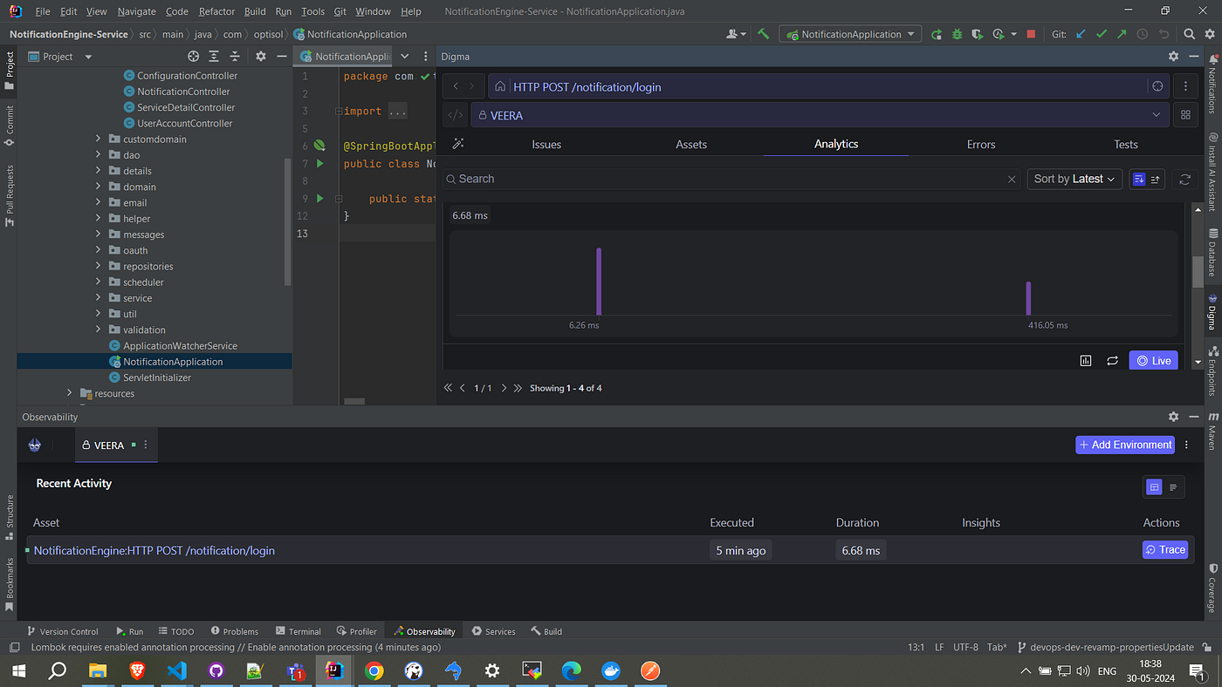Click the code brackets icon beside VEERA

coord(455,115)
